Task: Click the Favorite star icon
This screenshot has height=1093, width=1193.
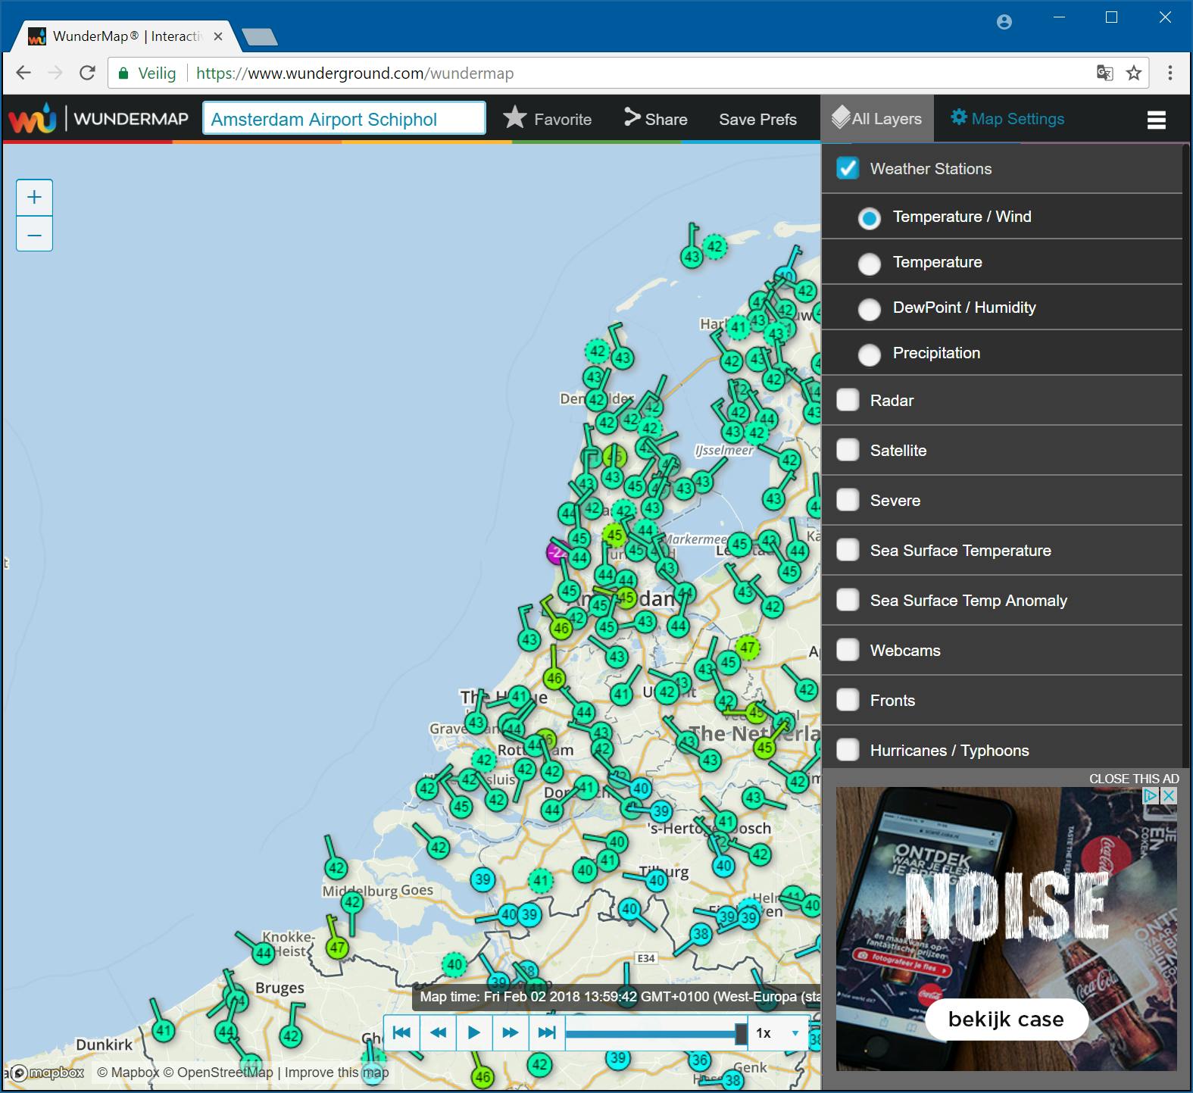Action: [x=514, y=118]
